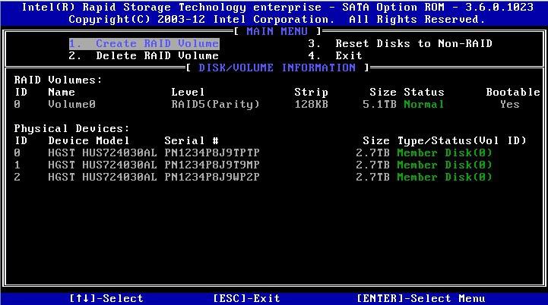Click the 128KB strip size value
Viewport: 548px width, 305px height.
pyautogui.click(x=311, y=104)
